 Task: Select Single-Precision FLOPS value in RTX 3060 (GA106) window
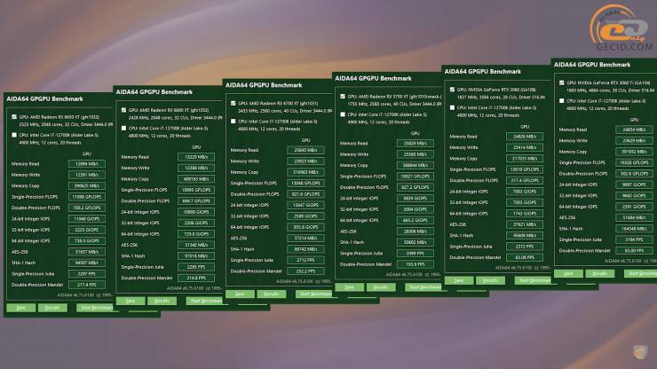525,169
